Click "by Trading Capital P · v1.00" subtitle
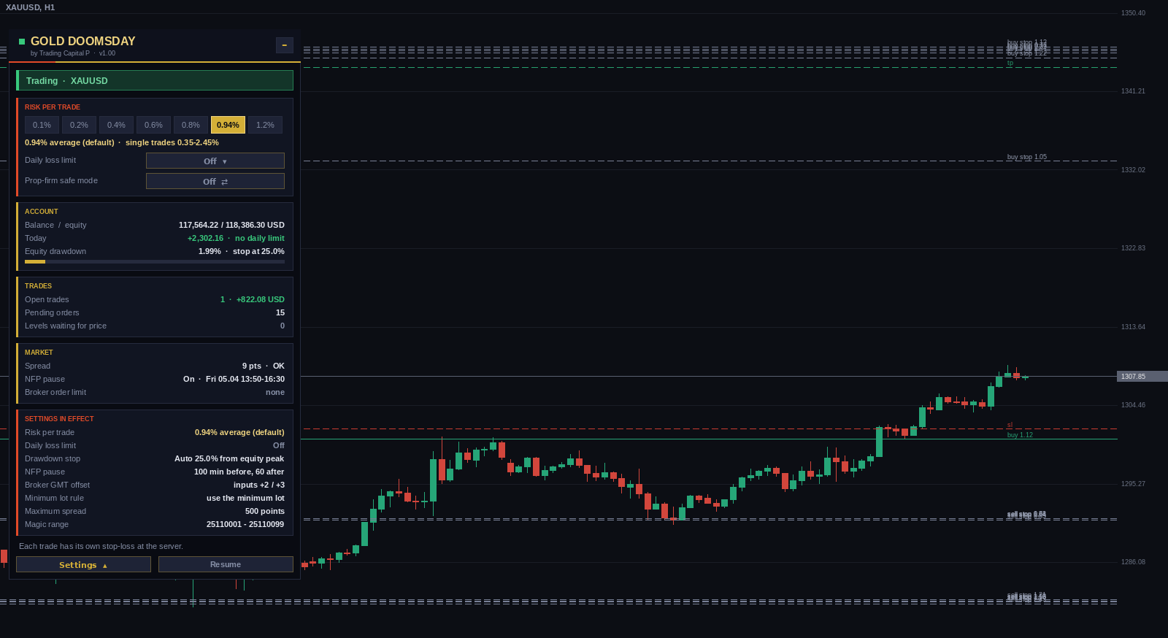The width and height of the screenshot is (1168, 638). tap(73, 53)
